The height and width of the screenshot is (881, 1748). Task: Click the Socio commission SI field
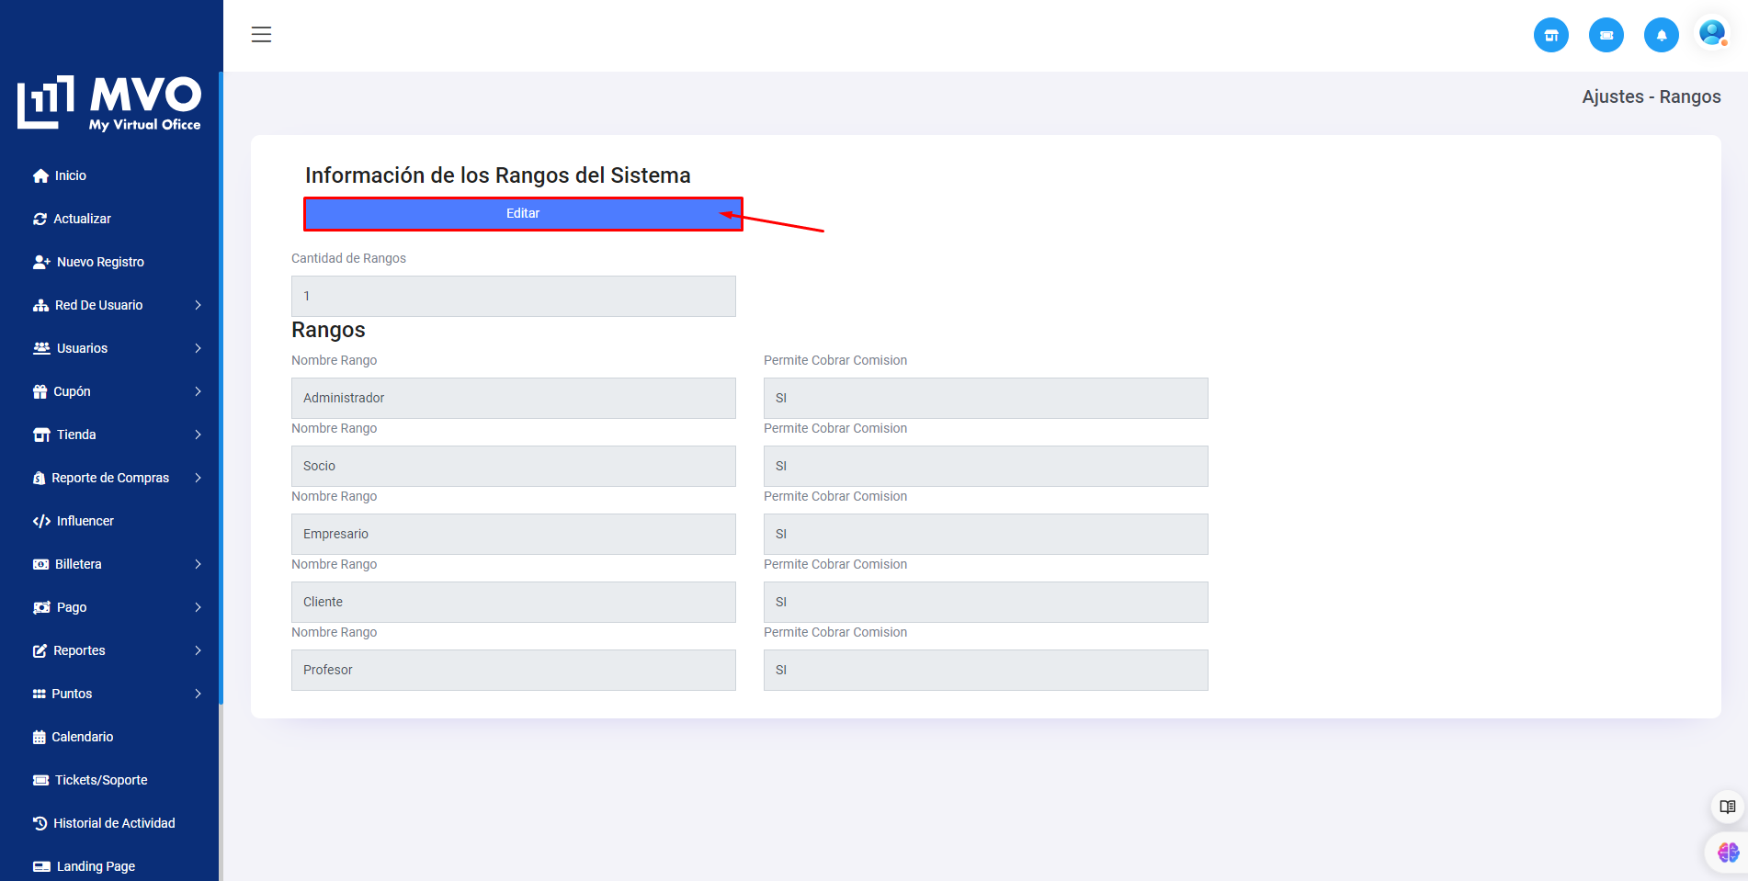pyautogui.click(x=985, y=466)
